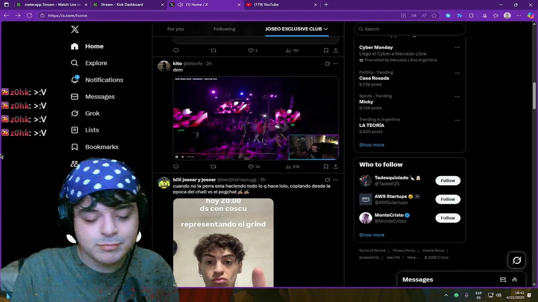This screenshot has height=302, width=538.
Task: Open browser Settings and more menu
Action: [x=519, y=16]
